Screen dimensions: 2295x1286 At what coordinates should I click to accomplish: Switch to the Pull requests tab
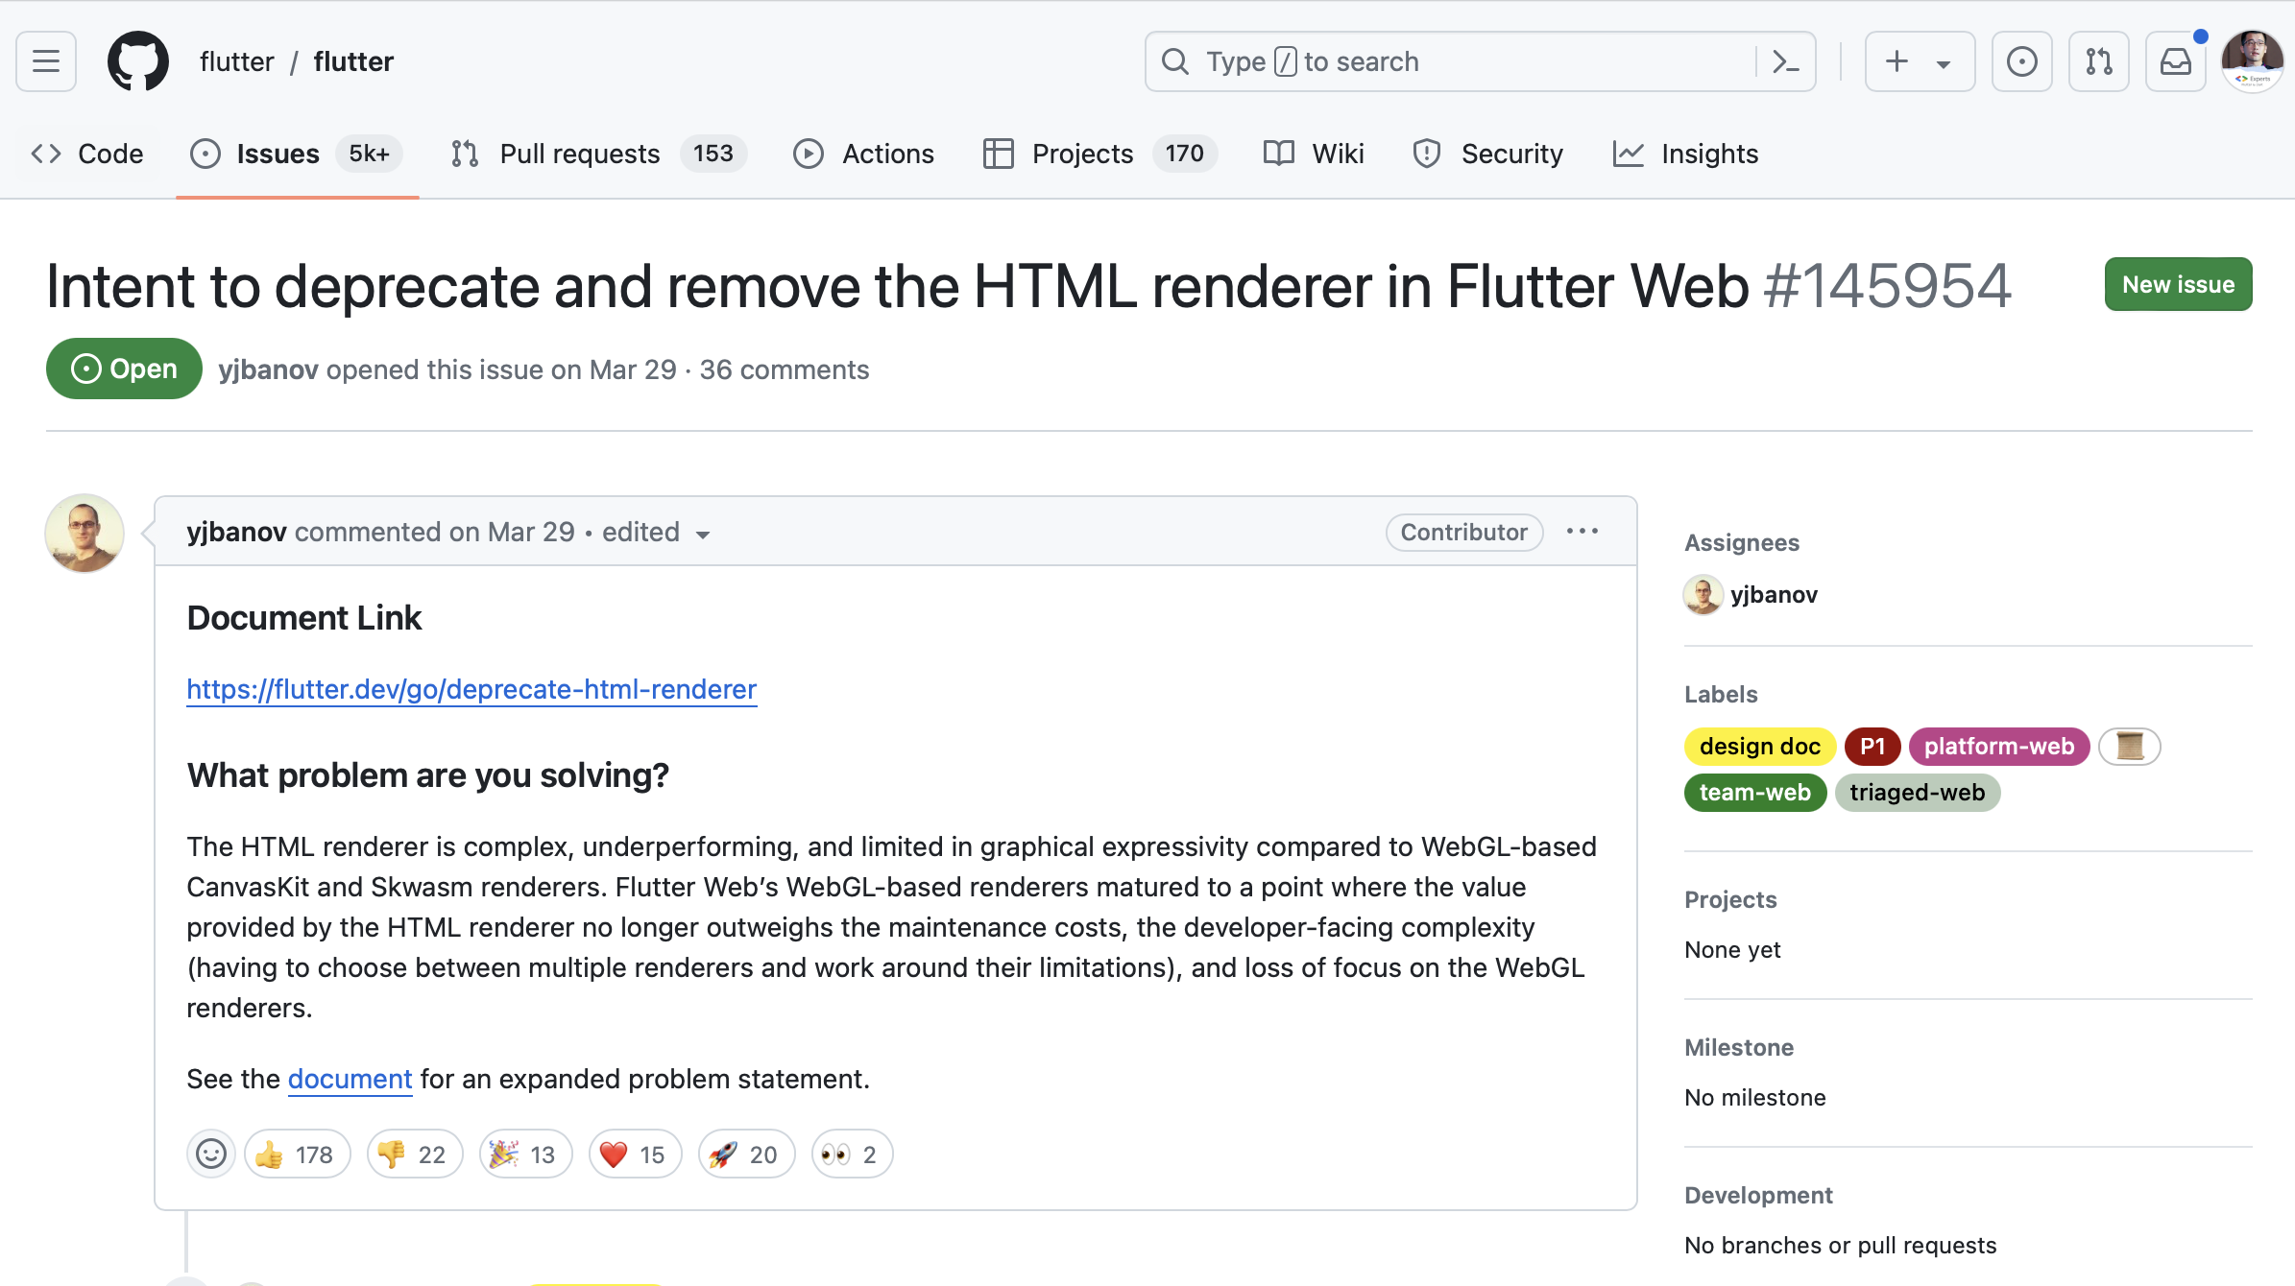pyautogui.click(x=579, y=154)
